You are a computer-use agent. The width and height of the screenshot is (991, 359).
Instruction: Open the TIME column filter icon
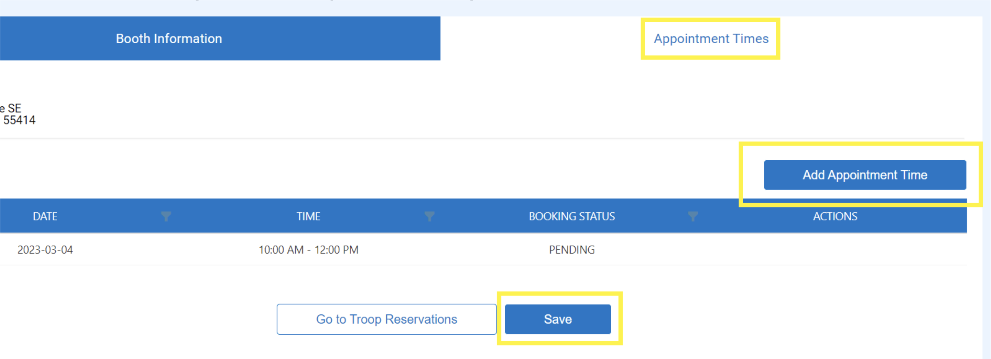click(429, 216)
